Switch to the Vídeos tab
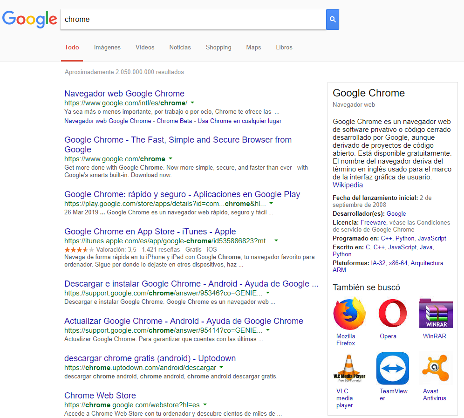The image size is (464, 418). (x=145, y=48)
